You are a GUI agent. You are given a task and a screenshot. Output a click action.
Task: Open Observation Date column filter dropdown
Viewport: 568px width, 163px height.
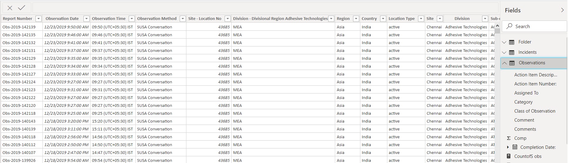click(87, 19)
